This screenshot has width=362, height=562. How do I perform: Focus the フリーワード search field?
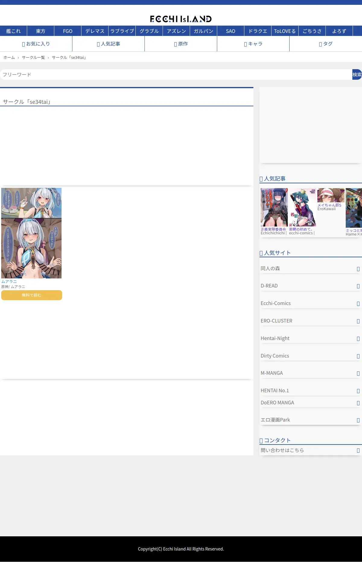coord(176,75)
